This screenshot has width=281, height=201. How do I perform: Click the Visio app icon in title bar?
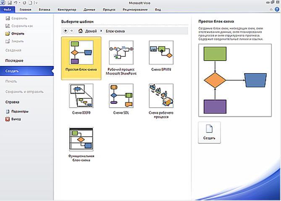point(2,3)
